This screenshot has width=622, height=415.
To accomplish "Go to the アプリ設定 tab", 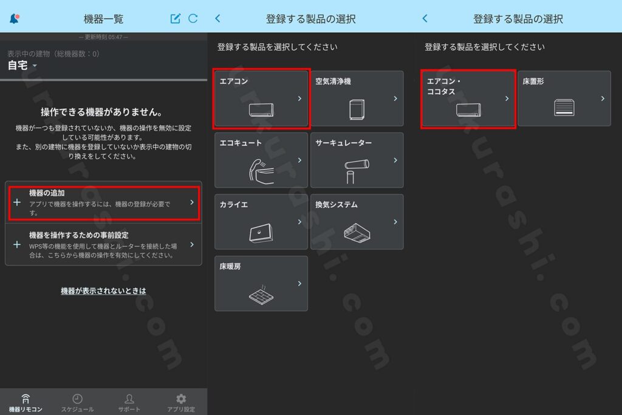I will pyautogui.click(x=180, y=402).
